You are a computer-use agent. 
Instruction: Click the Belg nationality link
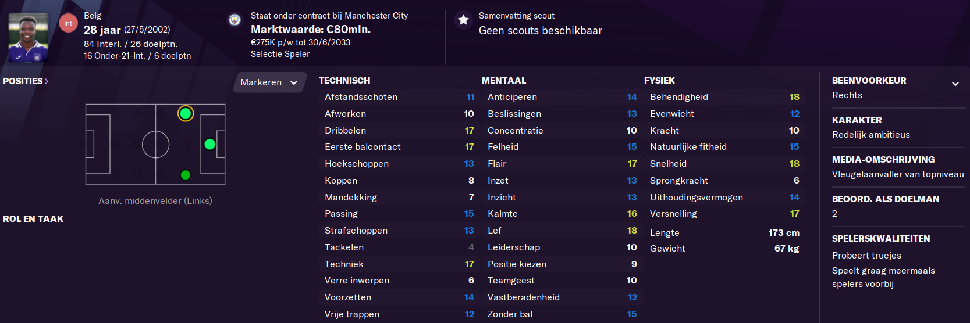tap(93, 16)
